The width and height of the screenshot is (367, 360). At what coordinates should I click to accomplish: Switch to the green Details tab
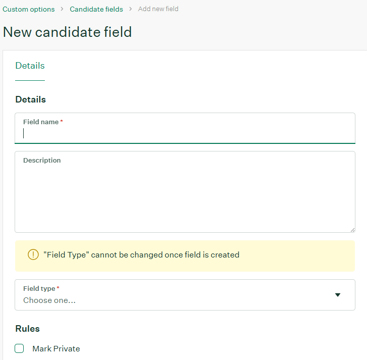(30, 66)
